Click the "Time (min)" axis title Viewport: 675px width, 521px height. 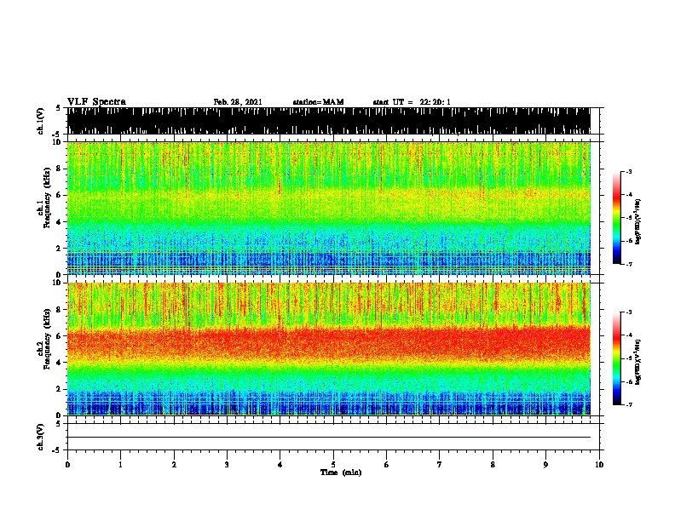341,472
